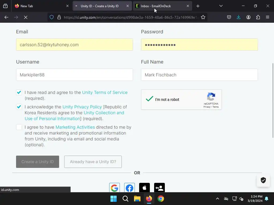Viewport: 274px width, 205px height.
Task: Open tracking protection shield icon
Action: 52,17
